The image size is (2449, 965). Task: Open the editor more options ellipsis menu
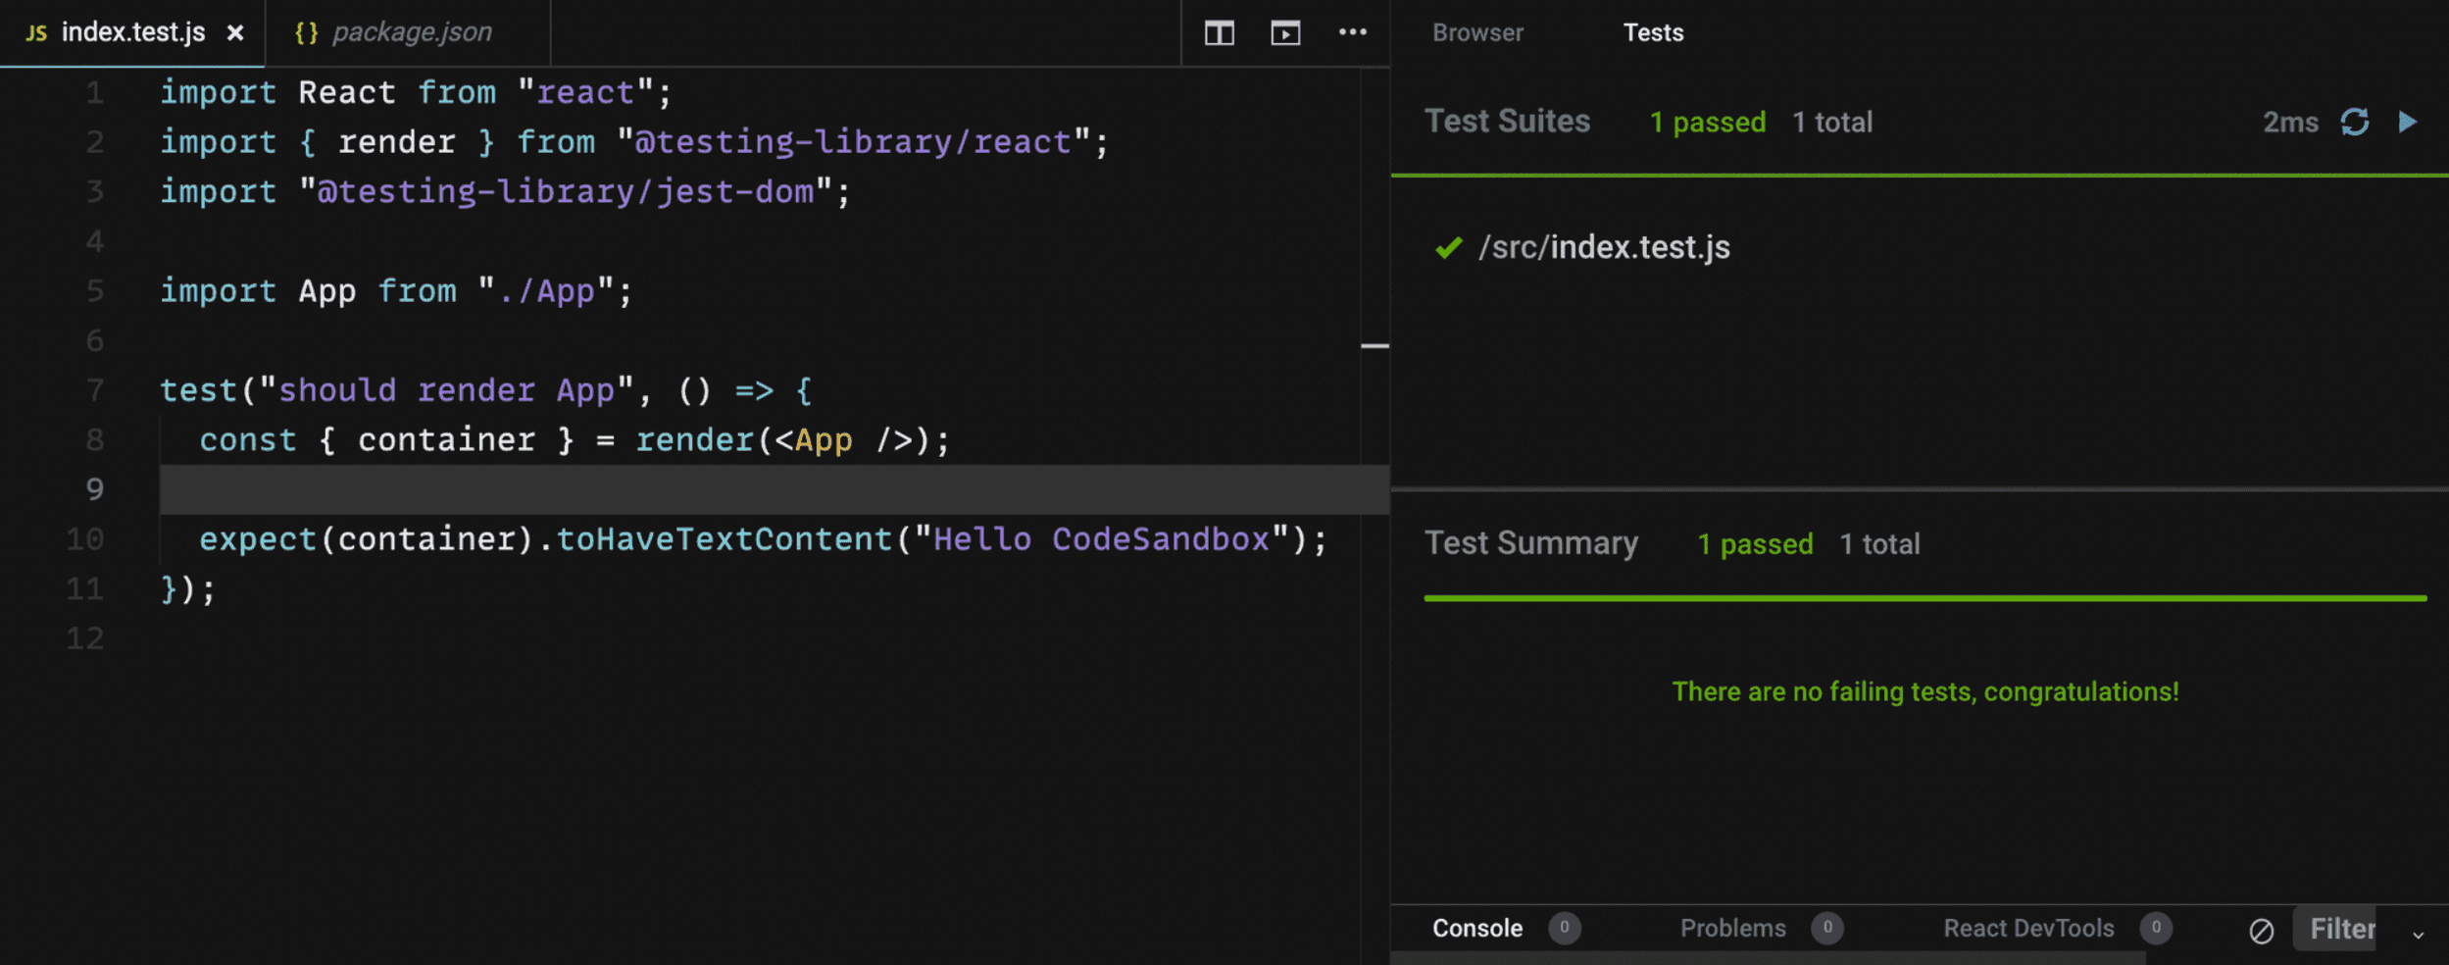coord(1353,32)
